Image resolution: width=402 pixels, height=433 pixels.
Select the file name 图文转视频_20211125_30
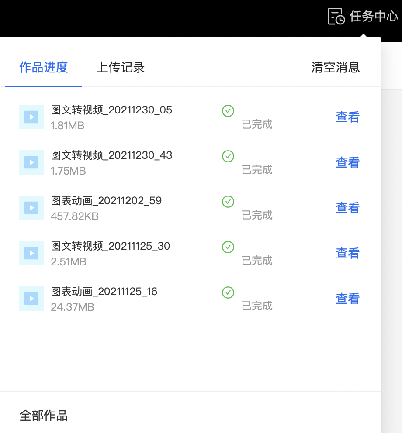coord(110,246)
